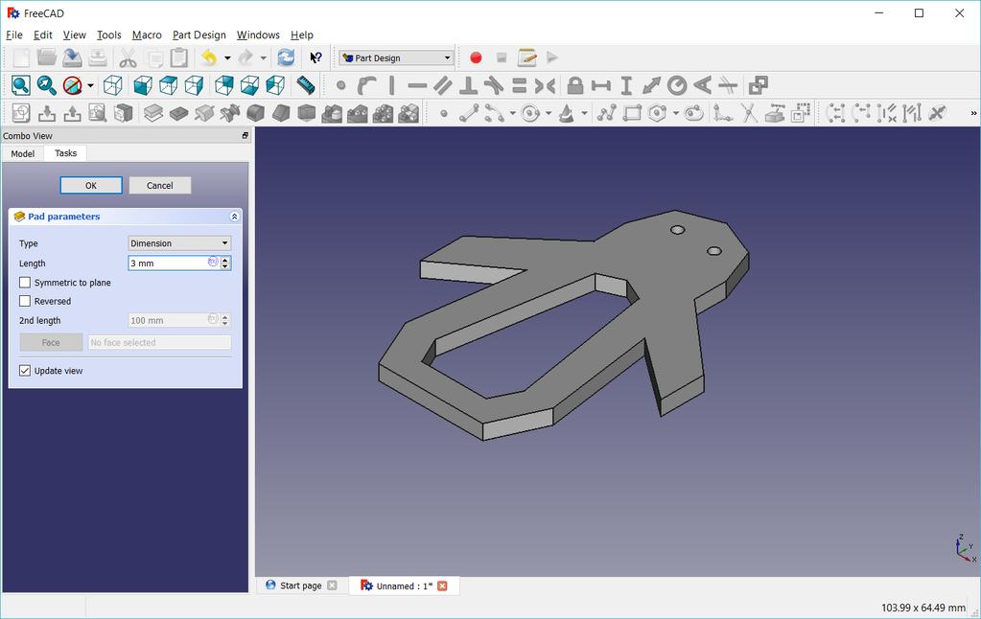The image size is (981, 619).
Task: Click the Chamfer tool icon
Action: (281, 113)
